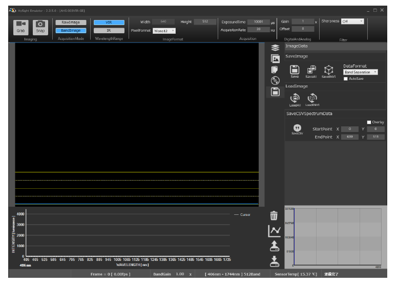Click the Width value field
This screenshot has width=398, height=287.
163,22
